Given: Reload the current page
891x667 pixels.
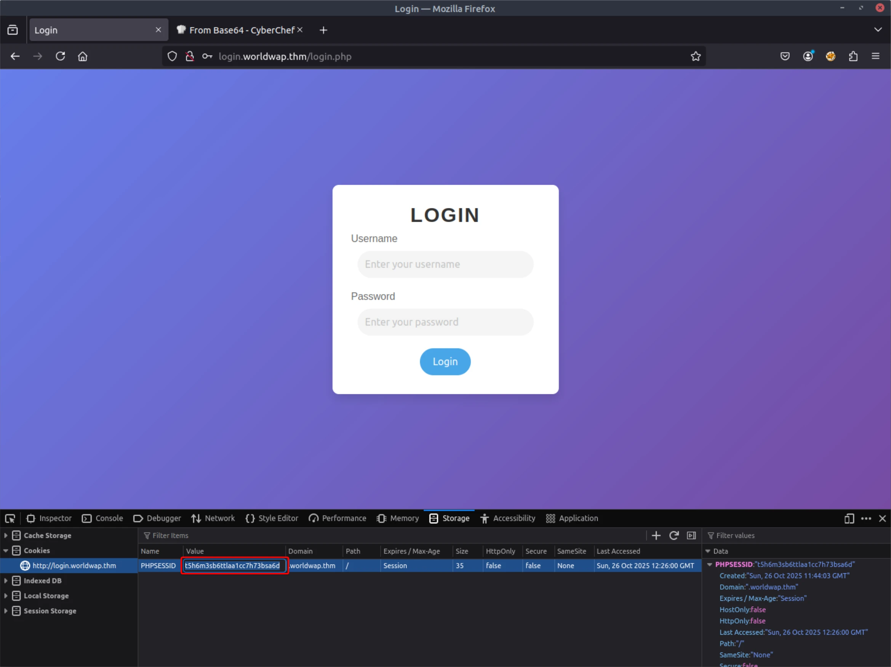Looking at the screenshot, I should tap(61, 56).
